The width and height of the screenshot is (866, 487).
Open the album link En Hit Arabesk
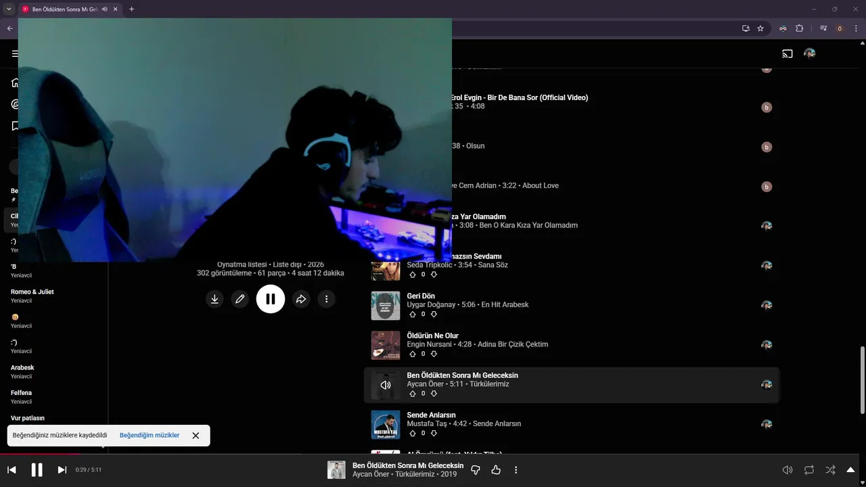click(x=505, y=304)
